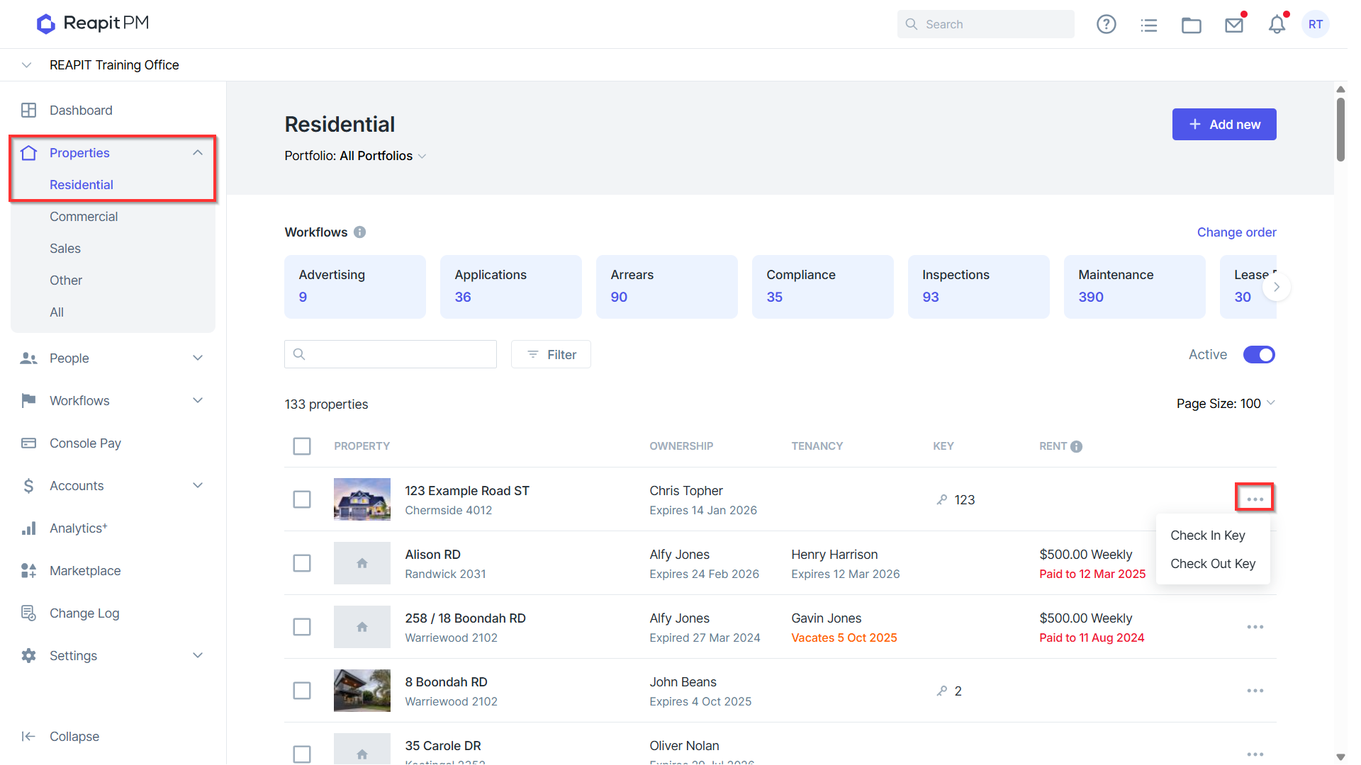1361x765 pixels.
Task: Click the Workflows info icon
Action: click(359, 232)
